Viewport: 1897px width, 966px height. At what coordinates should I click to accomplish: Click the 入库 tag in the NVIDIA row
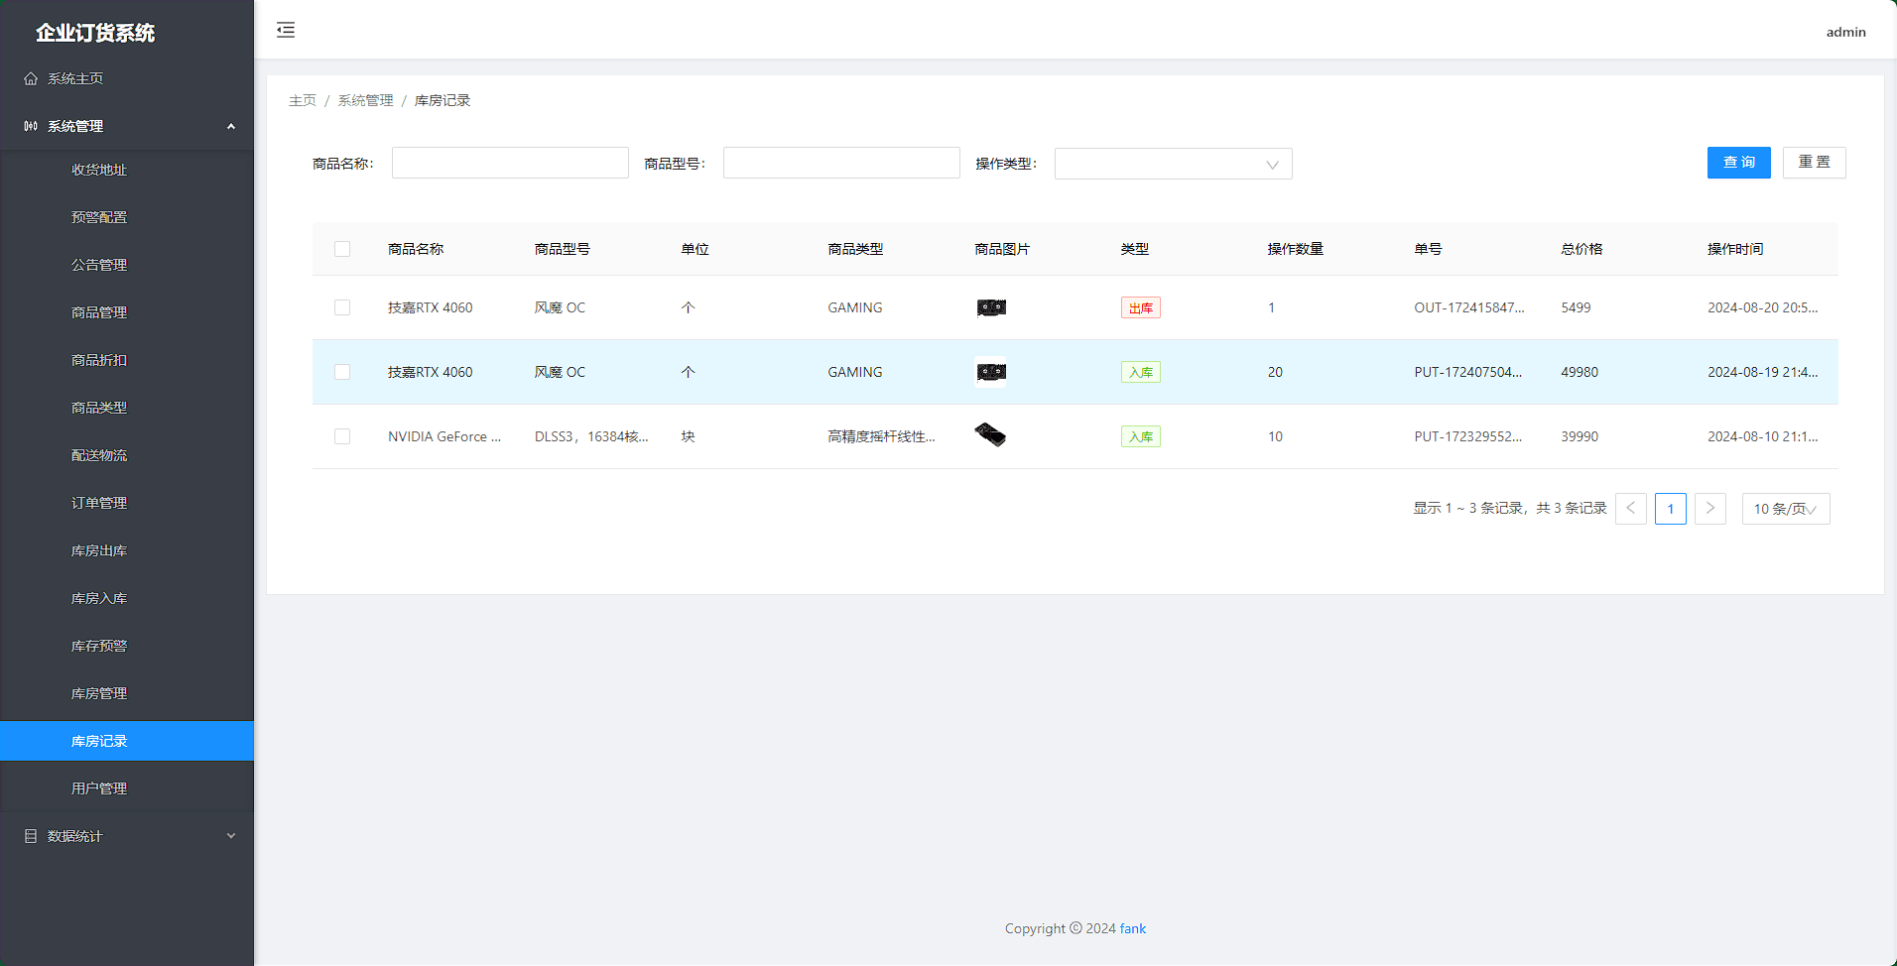tap(1141, 436)
